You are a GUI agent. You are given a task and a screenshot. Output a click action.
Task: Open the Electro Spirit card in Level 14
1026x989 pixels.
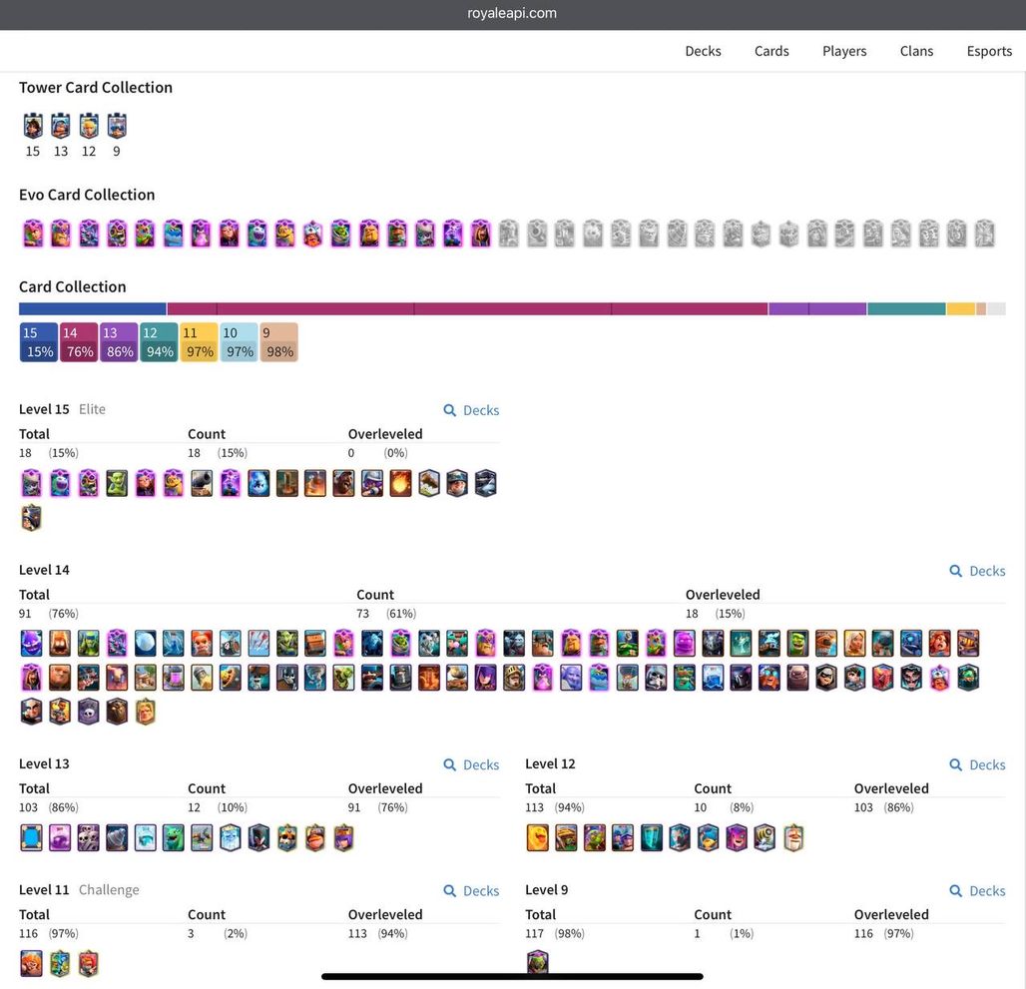click(x=31, y=644)
